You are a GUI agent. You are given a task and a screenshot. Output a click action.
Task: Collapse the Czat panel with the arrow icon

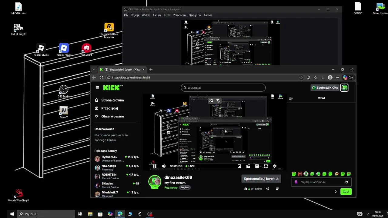[291, 98]
